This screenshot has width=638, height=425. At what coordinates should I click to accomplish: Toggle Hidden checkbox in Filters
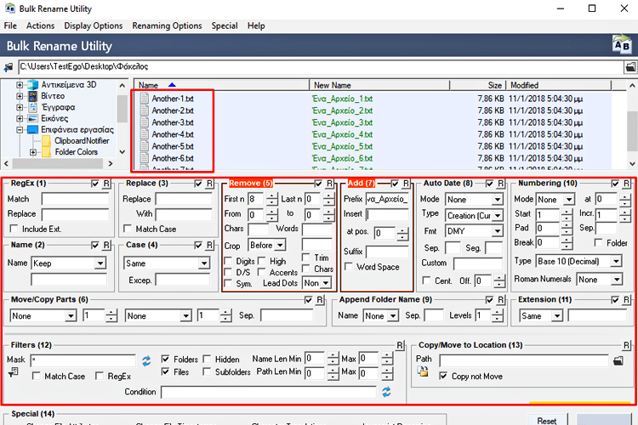pyautogui.click(x=207, y=359)
